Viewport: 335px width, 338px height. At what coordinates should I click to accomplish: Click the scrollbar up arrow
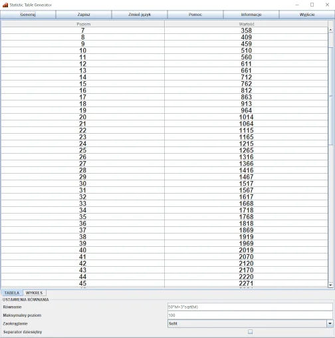(x=330, y=30)
